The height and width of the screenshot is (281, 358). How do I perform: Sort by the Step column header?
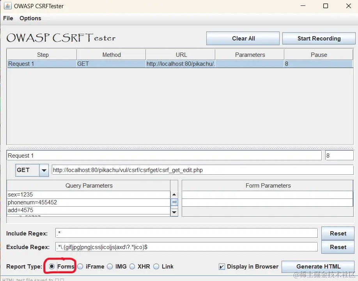coord(42,55)
